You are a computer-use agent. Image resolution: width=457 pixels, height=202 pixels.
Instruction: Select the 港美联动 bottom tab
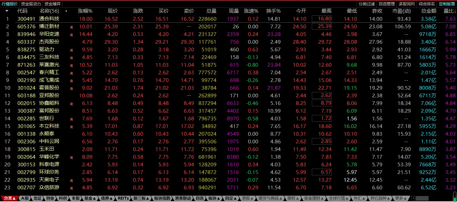tap(183, 198)
